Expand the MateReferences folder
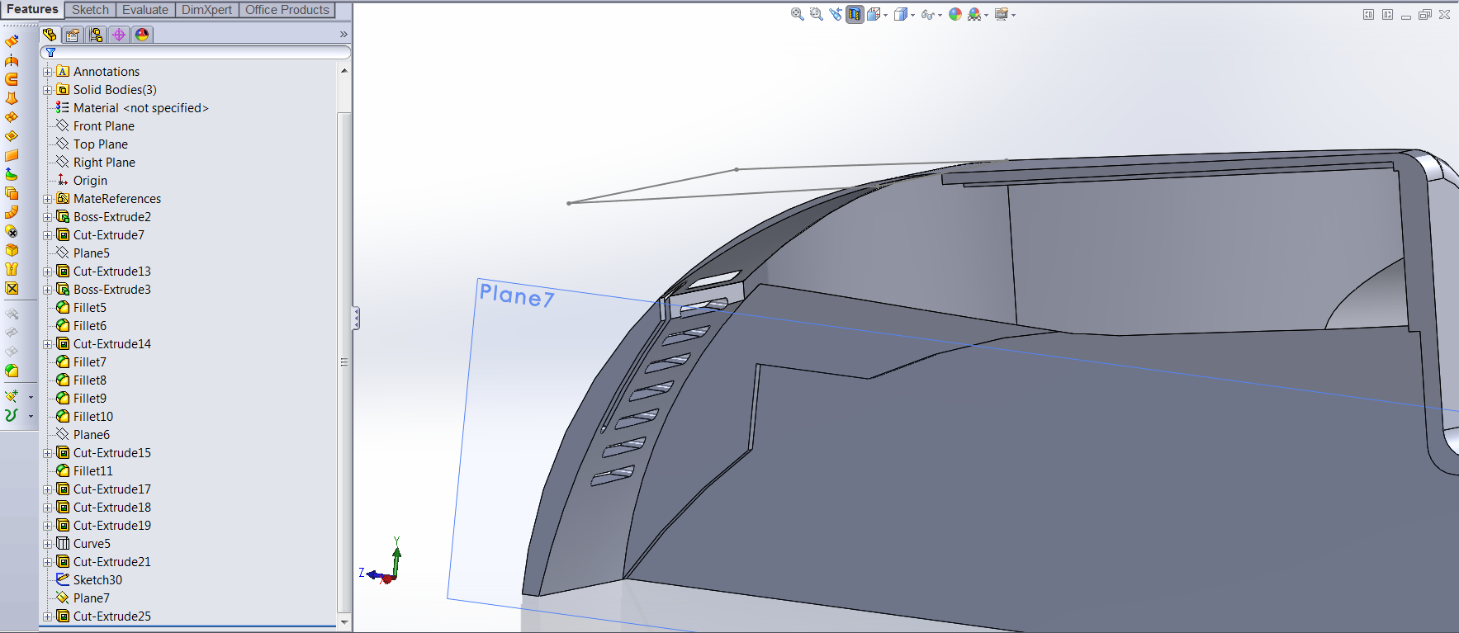 [48, 199]
